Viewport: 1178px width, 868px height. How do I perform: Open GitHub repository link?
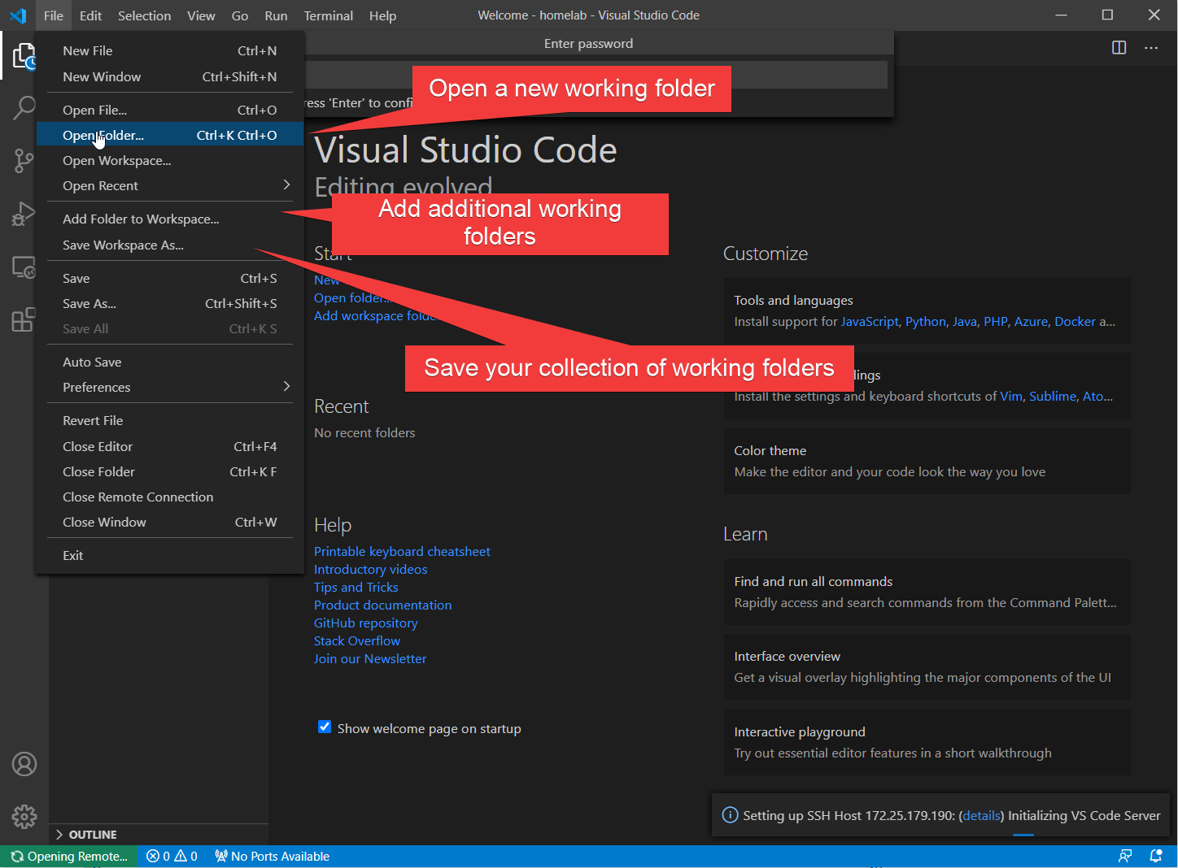click(x=365, y=623)
